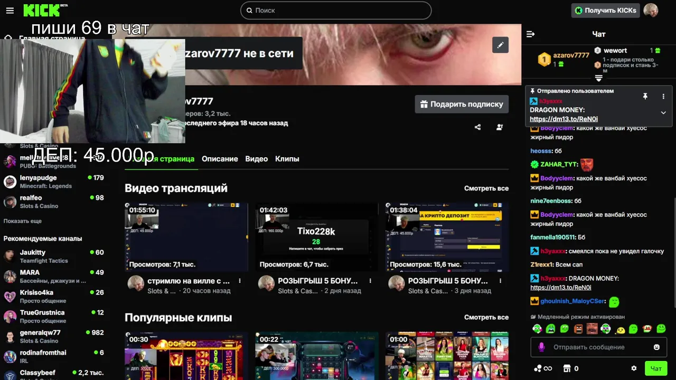Open options menu for the 20 часов назад video
This screenshot has height=380, width=676.
tap(240, 281)
